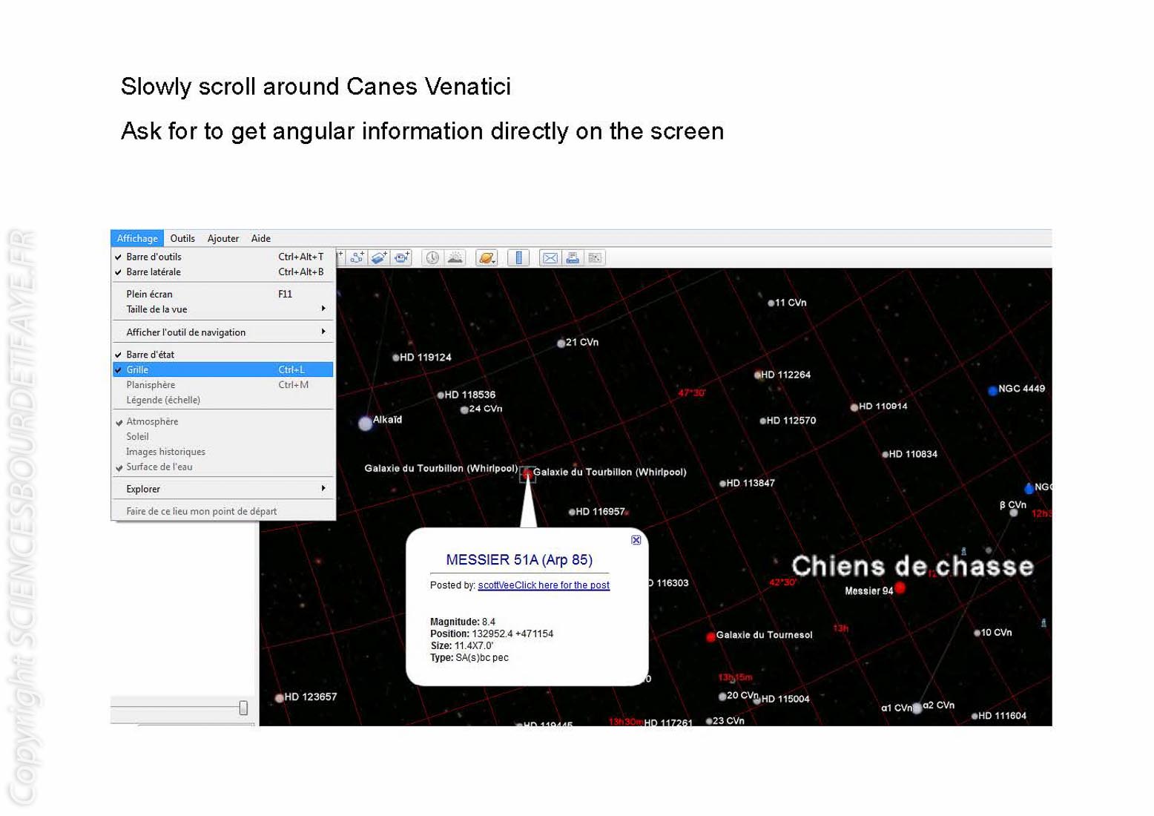Click the historical imagery clock icon
The image size is (1154, 816).
[432, 257]
